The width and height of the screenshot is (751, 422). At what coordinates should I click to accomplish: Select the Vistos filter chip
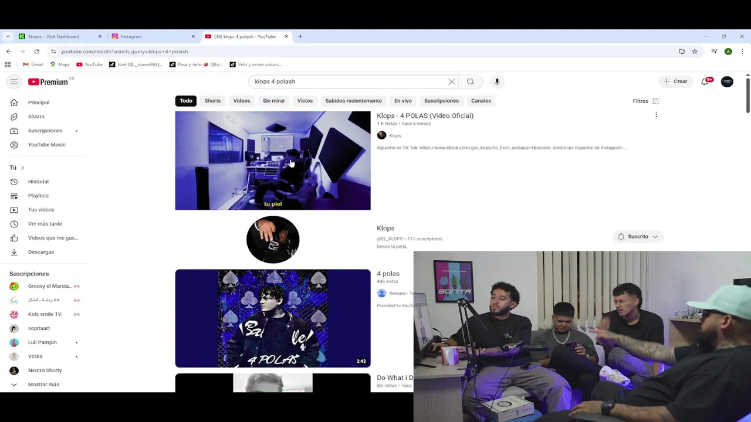[305, 101]
